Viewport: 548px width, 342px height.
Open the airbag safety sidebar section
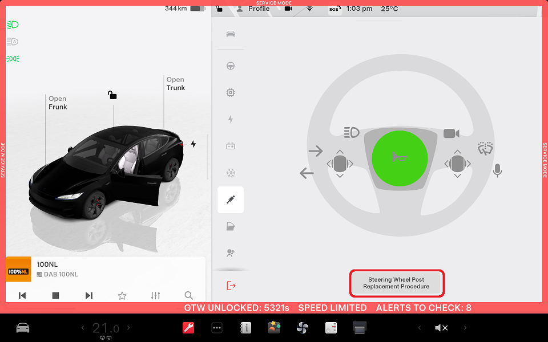coord(231,253)
